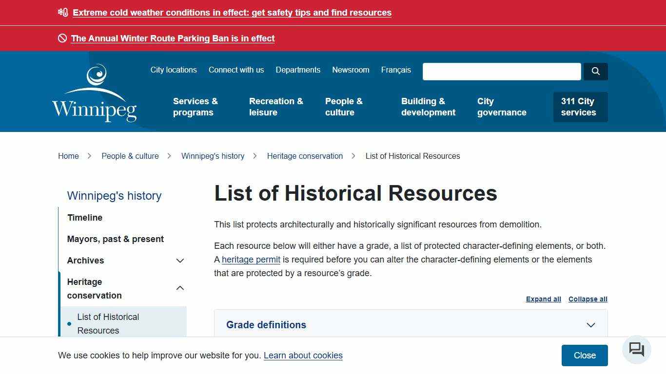Image resolution: width=666 pixels, height=374 pixels.
Task: Close the cookies notification banner
Action: pyautogui.click(x=584, y=355)
